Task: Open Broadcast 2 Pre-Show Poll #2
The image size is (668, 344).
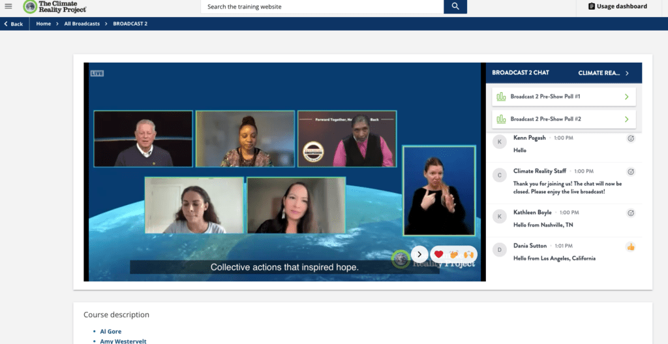Action: pos(564,119)
